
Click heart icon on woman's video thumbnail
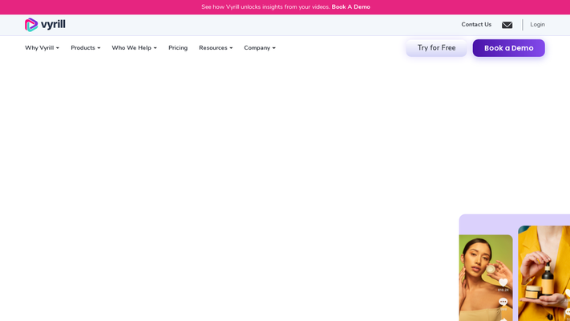point(503,282)
